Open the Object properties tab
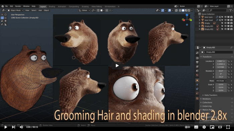This screenshot has height=131, width=234. click(197, 80)
